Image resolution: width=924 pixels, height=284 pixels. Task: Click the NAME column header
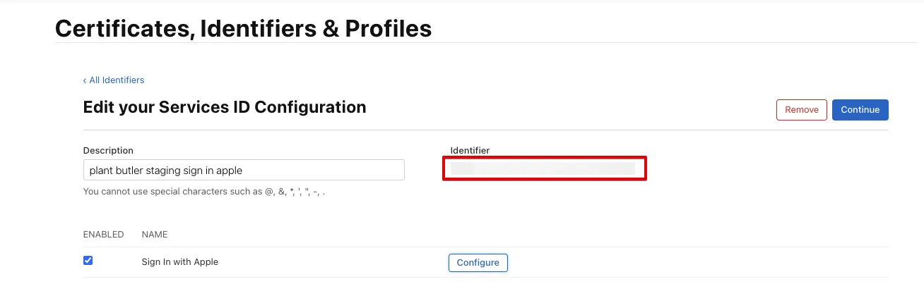(155, 235)
